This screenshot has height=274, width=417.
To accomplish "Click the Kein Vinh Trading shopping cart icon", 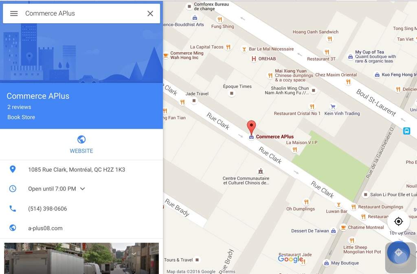I will [x=333, y=107].
